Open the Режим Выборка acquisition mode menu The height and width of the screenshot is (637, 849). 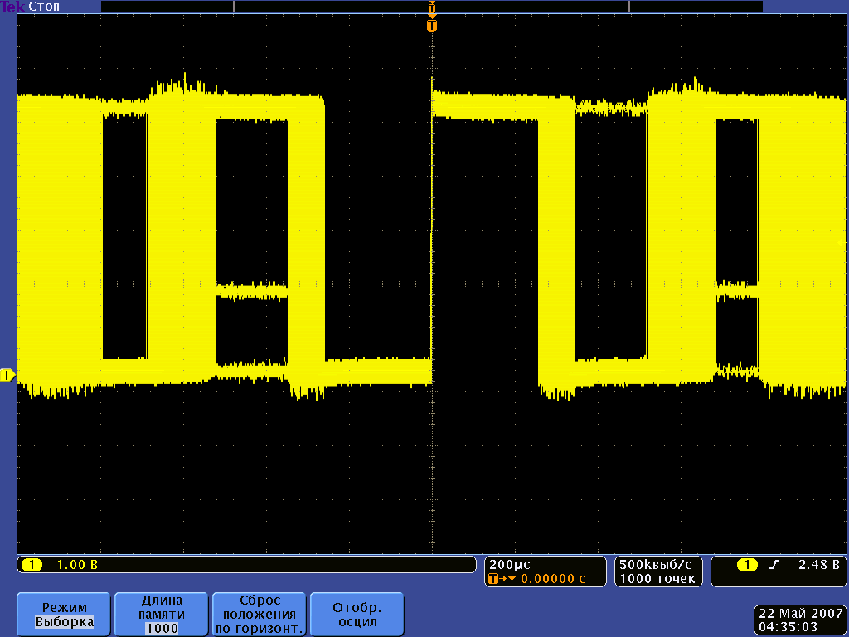pos(65,614)
